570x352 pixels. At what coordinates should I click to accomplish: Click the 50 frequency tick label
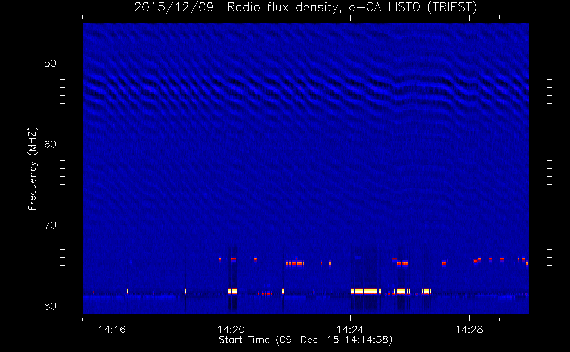pyautogui.click(x=50, y=63)
